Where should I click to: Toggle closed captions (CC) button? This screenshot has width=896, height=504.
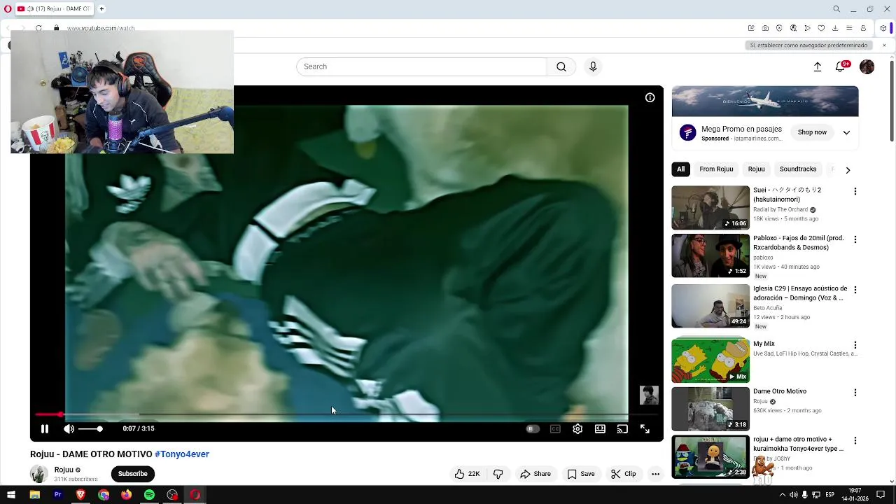(555, 428)
